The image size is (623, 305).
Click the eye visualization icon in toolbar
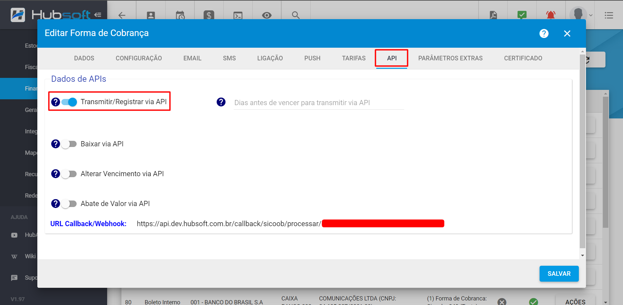click(x=267, y=15)
